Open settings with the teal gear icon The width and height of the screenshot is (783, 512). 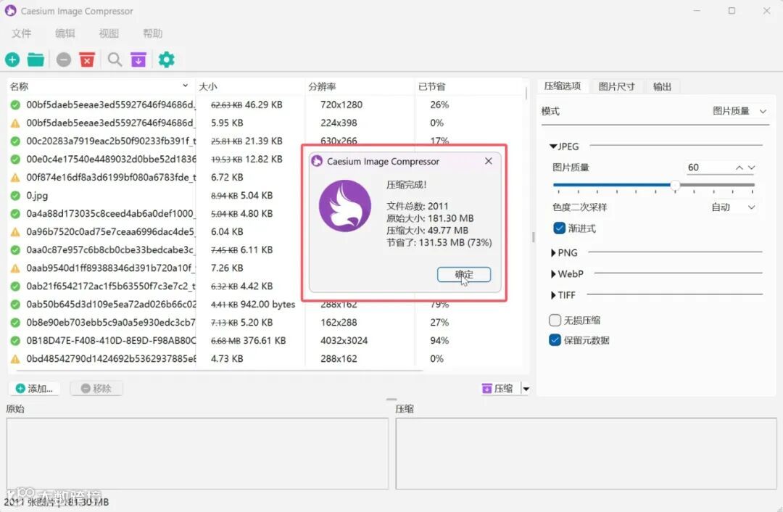[166, 60]
